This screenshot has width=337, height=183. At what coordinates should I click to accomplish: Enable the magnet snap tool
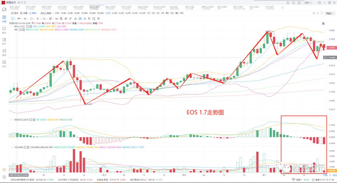click(80, 18)
